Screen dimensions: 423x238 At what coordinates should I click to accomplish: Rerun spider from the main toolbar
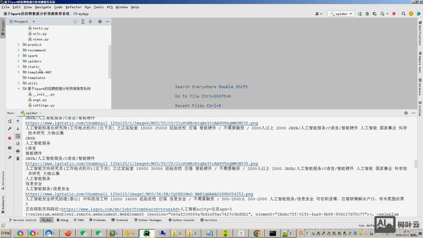pyautogui.click(x=360, y=14)
